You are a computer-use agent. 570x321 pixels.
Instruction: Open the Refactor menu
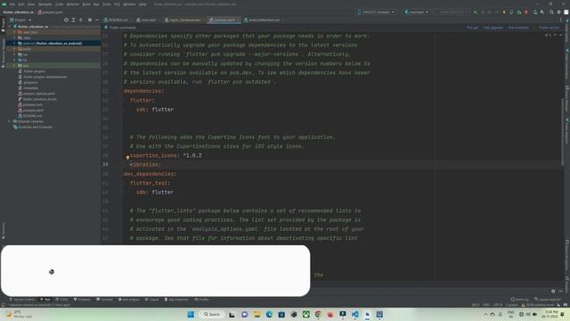pyautogui.click(x=73, y=4)
